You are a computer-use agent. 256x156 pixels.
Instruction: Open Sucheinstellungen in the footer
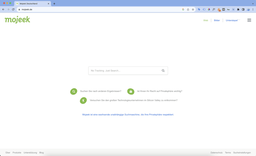pos(242,153)
